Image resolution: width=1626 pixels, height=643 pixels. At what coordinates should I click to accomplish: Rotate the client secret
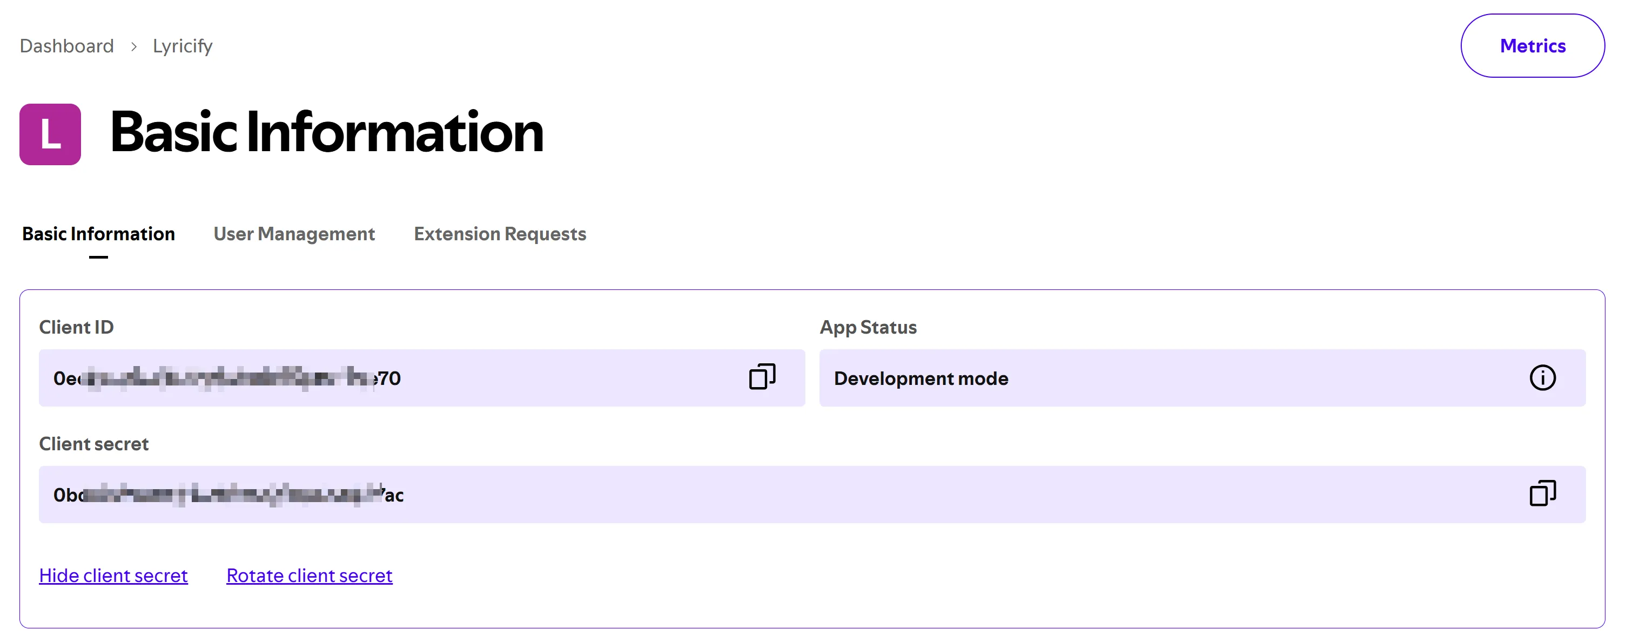tap(310, 576)
